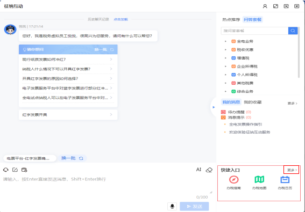Click the orange icon beside 全电业务

(x=233, y=41)
